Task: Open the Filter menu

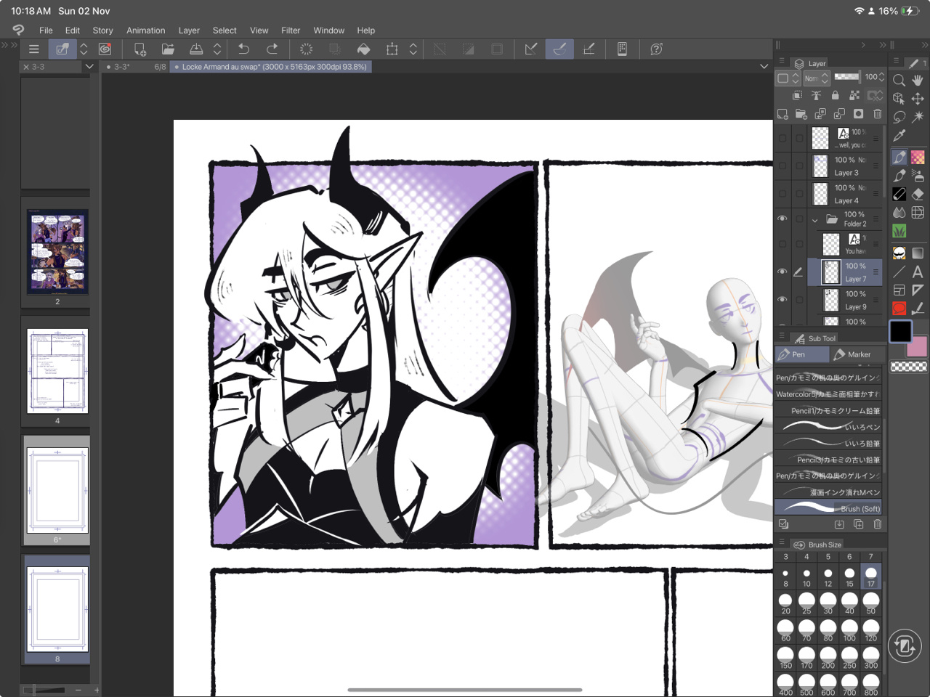Action: [291, 30]
